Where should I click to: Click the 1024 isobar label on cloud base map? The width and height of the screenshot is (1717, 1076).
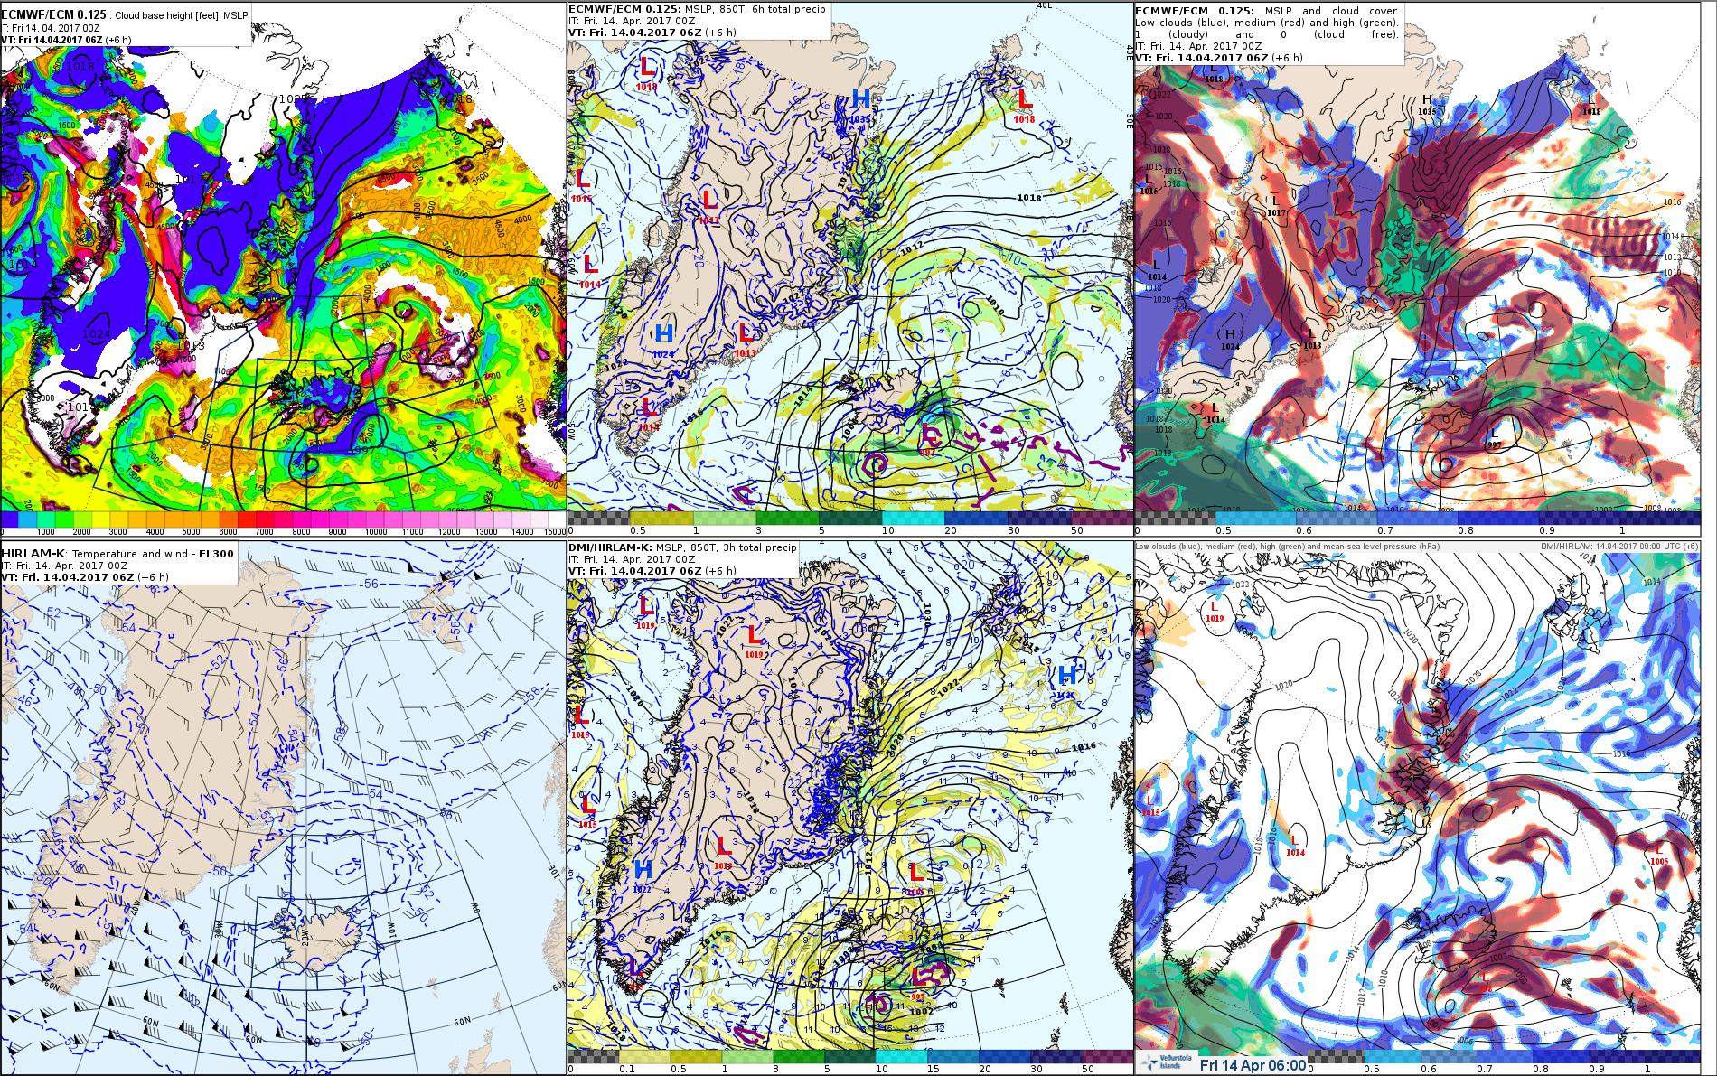point(96,333)
